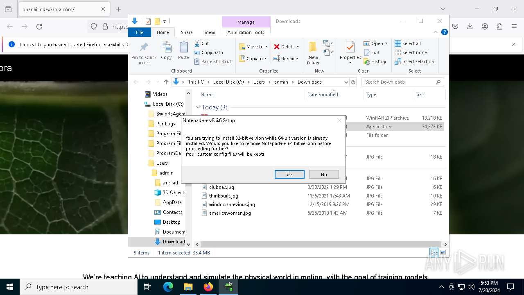Open Explorer Help icon
This screenshot has height=295, width=524.
pyautogui.click(x=444, y=32)
